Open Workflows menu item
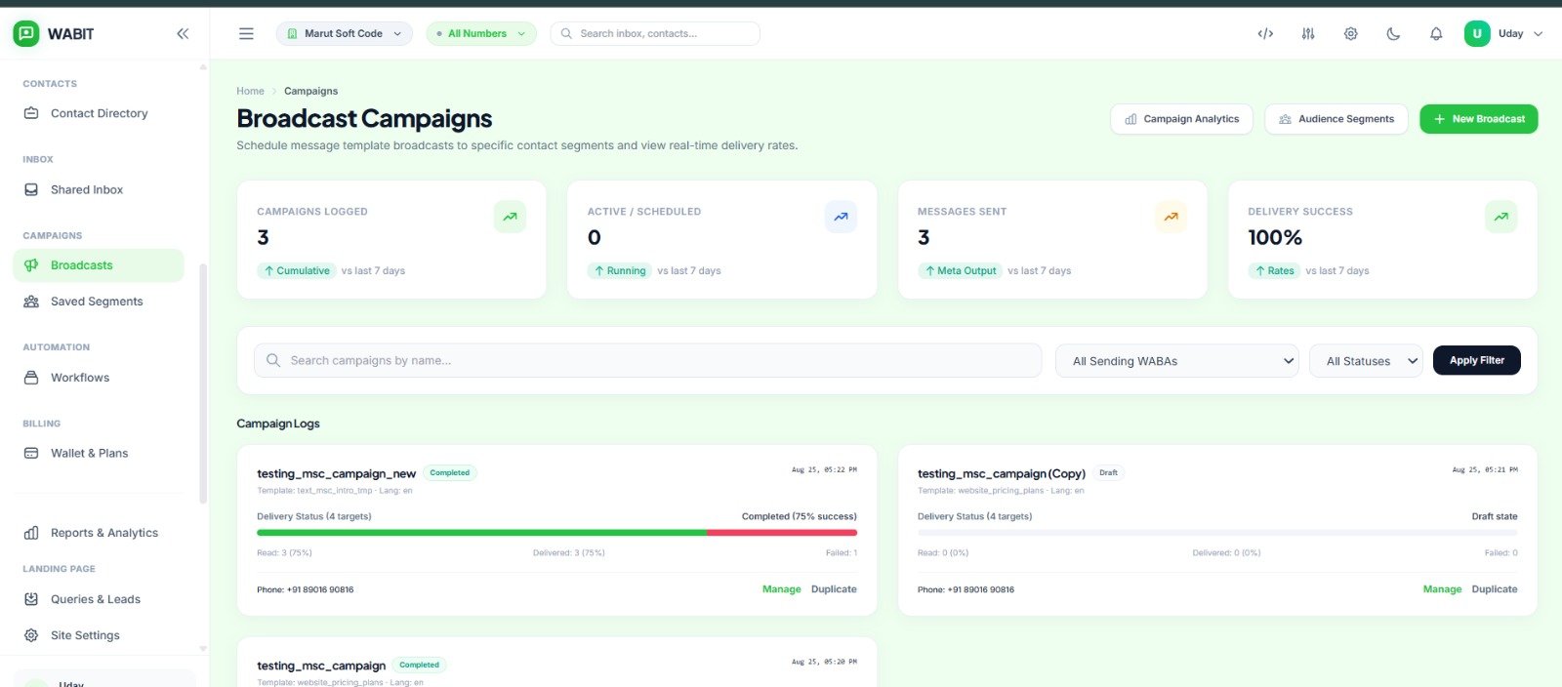The width and height of the screenshot is (1562, 687). point(99,378)
